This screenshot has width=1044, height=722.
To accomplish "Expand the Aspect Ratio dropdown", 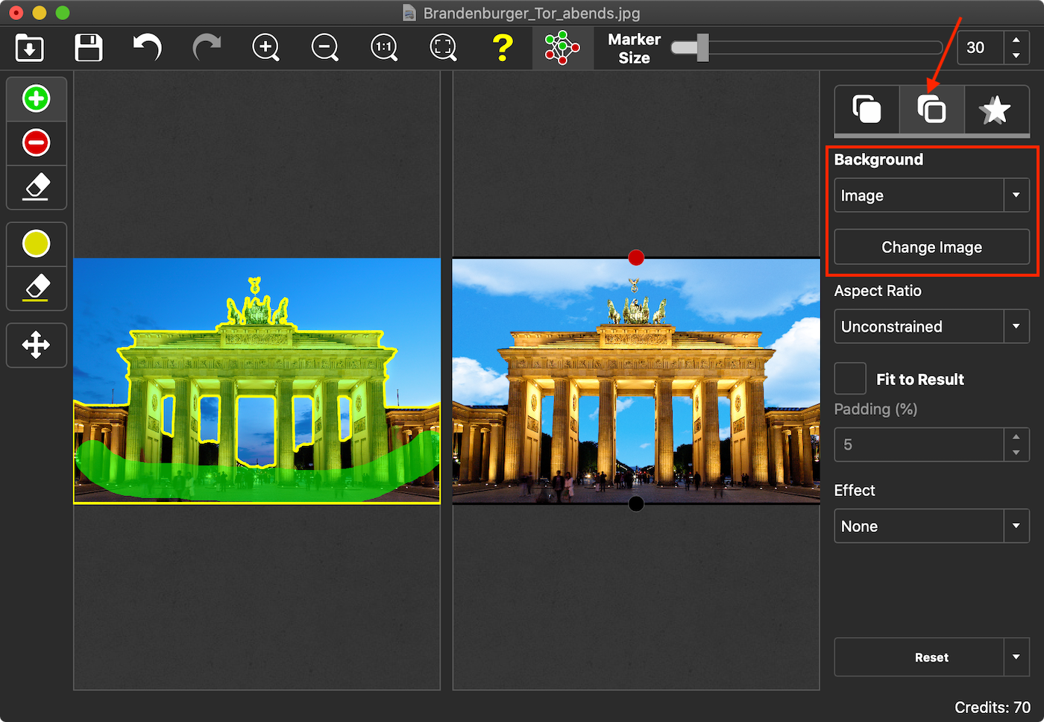I will pyautogui.click(x=931, y=327).
